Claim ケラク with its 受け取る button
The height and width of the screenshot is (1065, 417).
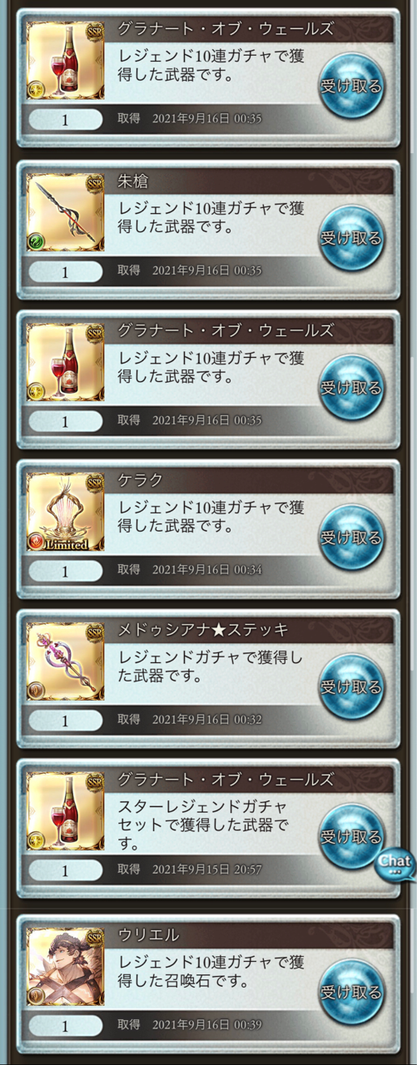pyautogui.click(x=351, y=537)
